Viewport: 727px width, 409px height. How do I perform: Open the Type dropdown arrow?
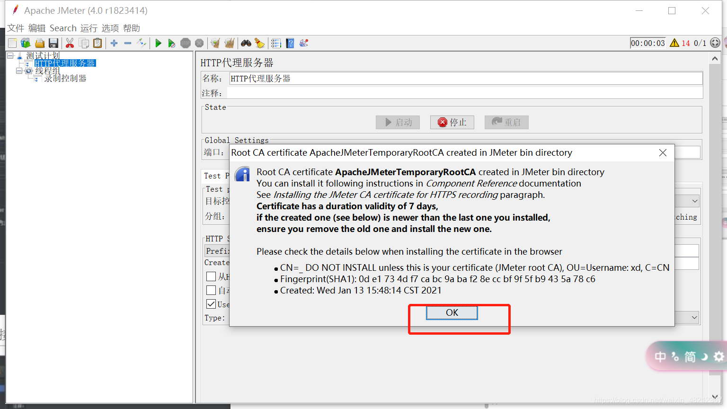coord(694,317)
